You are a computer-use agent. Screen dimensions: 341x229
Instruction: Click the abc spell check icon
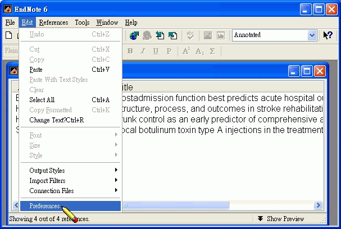190,35
